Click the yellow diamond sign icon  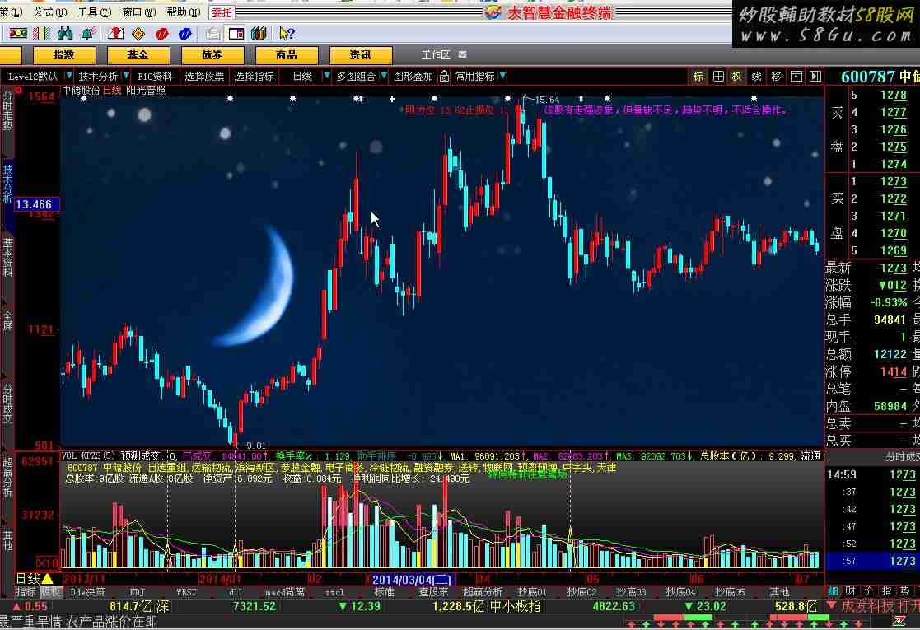[x=138, y=34]
